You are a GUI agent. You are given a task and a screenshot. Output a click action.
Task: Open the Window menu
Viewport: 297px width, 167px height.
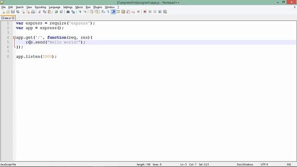click(110, 7)
